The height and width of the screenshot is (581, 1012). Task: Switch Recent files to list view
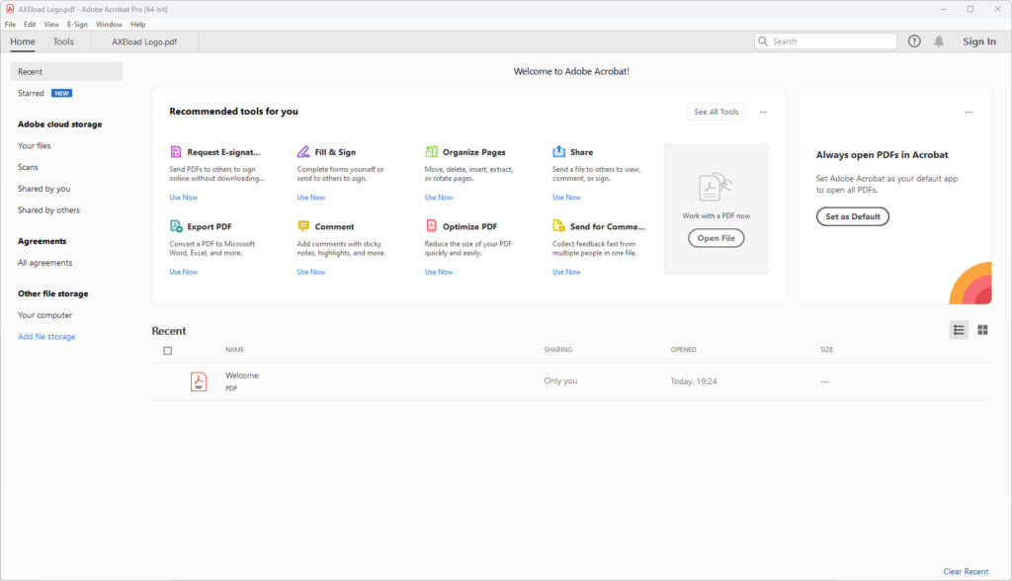[959, 330]
